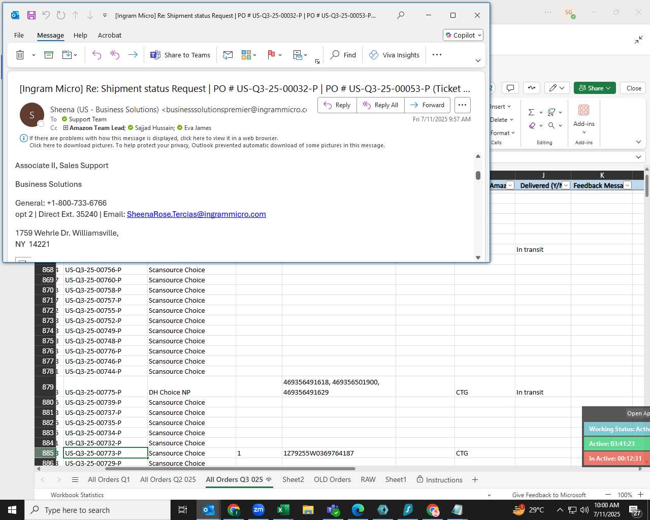
Task: Delete this email with the trash icon
Action: tap(20, 55)
